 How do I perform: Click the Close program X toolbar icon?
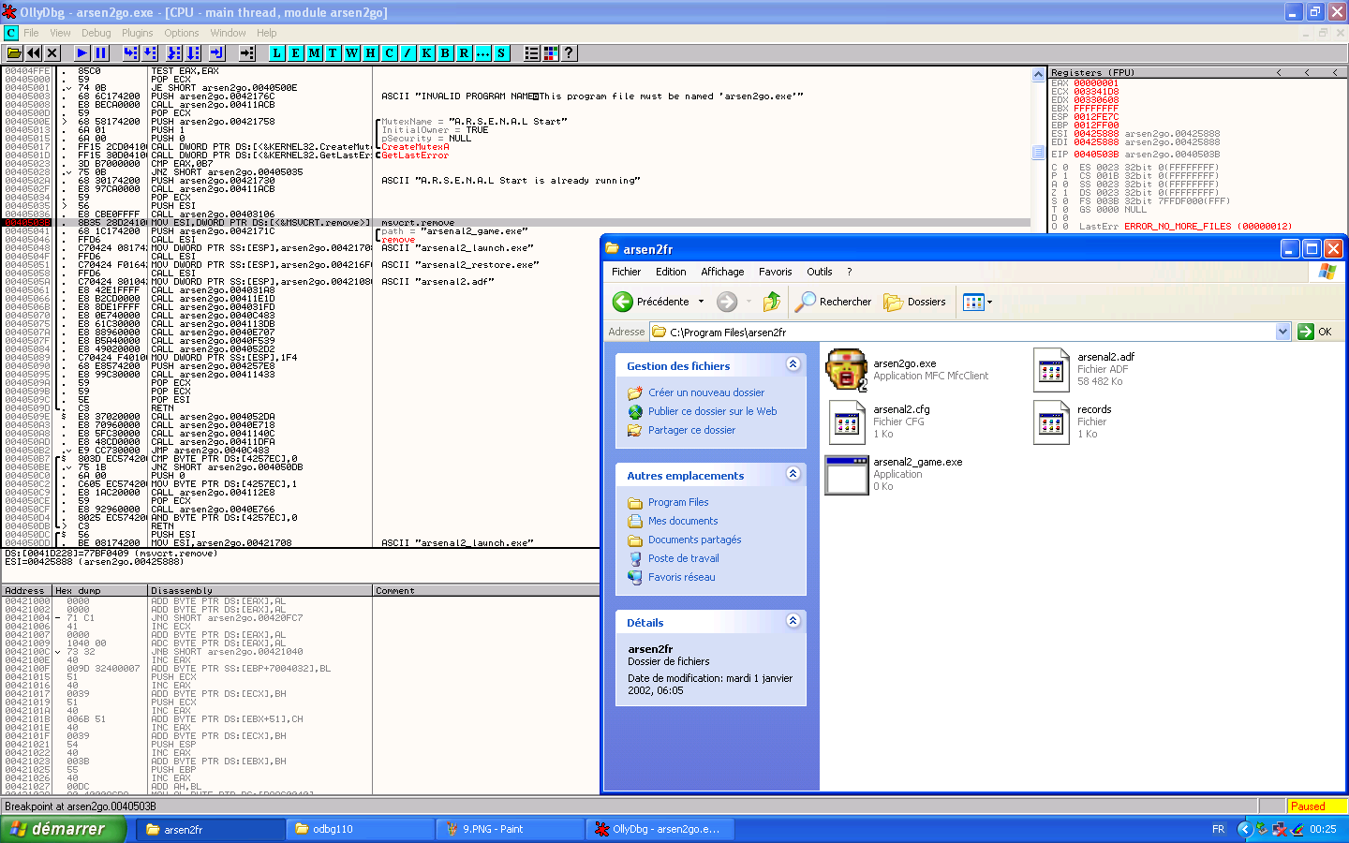pyautogui.click(x=52, y=53)
